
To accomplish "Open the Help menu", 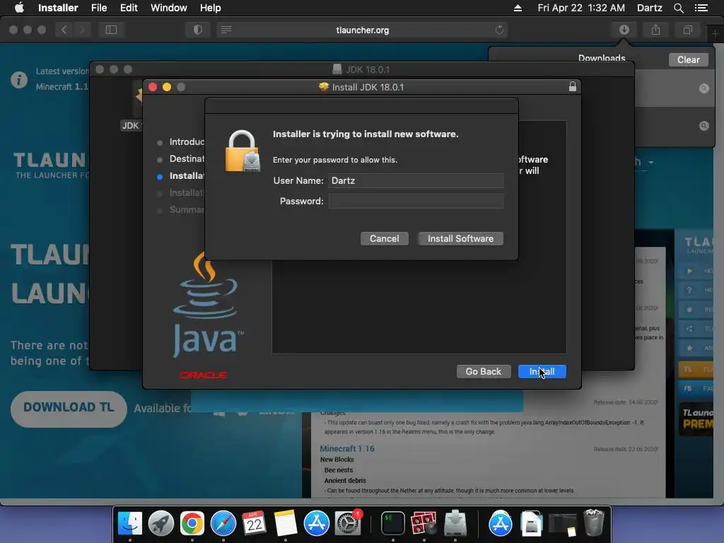I will point(211,8).
